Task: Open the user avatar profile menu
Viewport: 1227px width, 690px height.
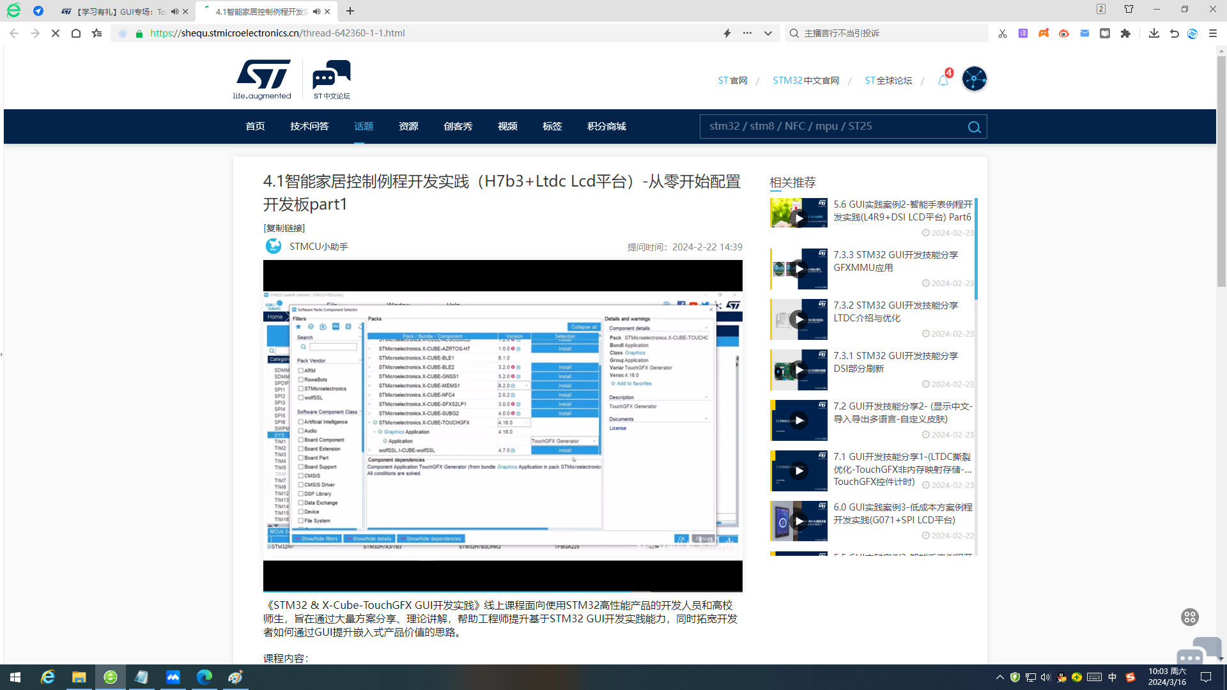Action: 974,79
